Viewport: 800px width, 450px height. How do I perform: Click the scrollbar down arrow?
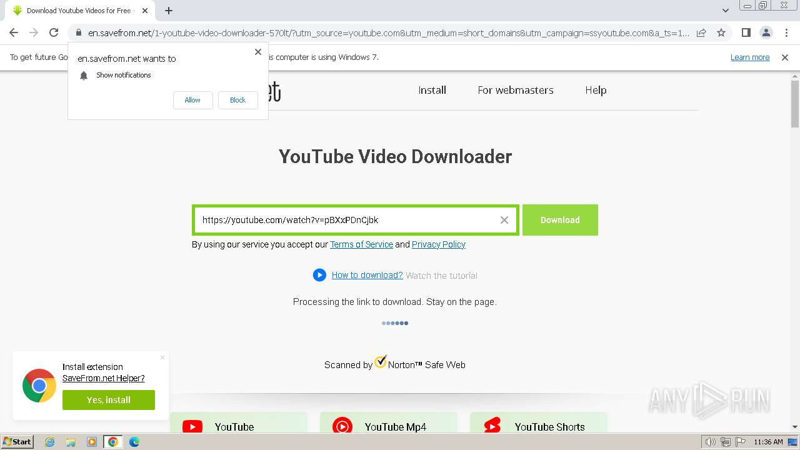795,427
